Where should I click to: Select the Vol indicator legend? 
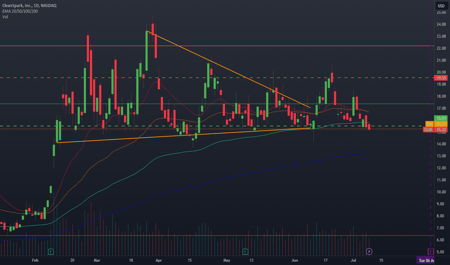point(5,17)
